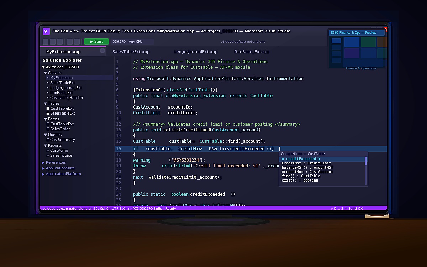Image resolution: width=427 pixels, height=267 pixels.
Task: Switch to the LedgerJournalExt.xpp tab
Action: tap(196, 52)
